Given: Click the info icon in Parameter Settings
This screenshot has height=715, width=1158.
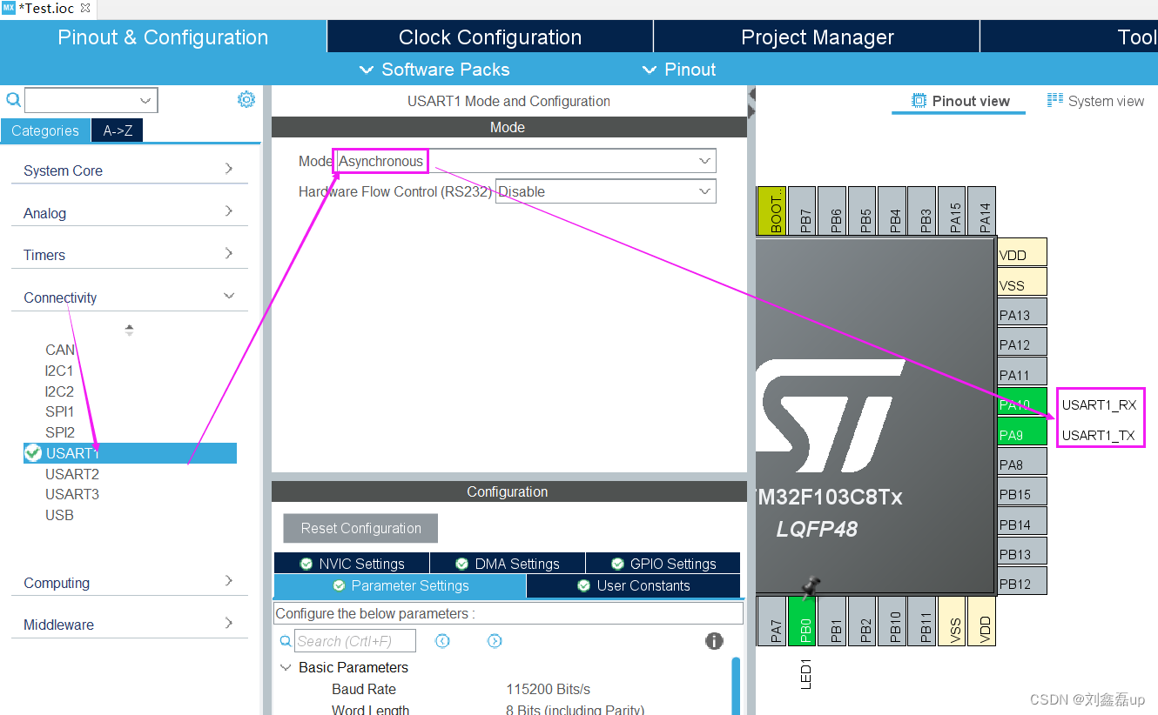Looking at the screenshot, I should 714,641.
